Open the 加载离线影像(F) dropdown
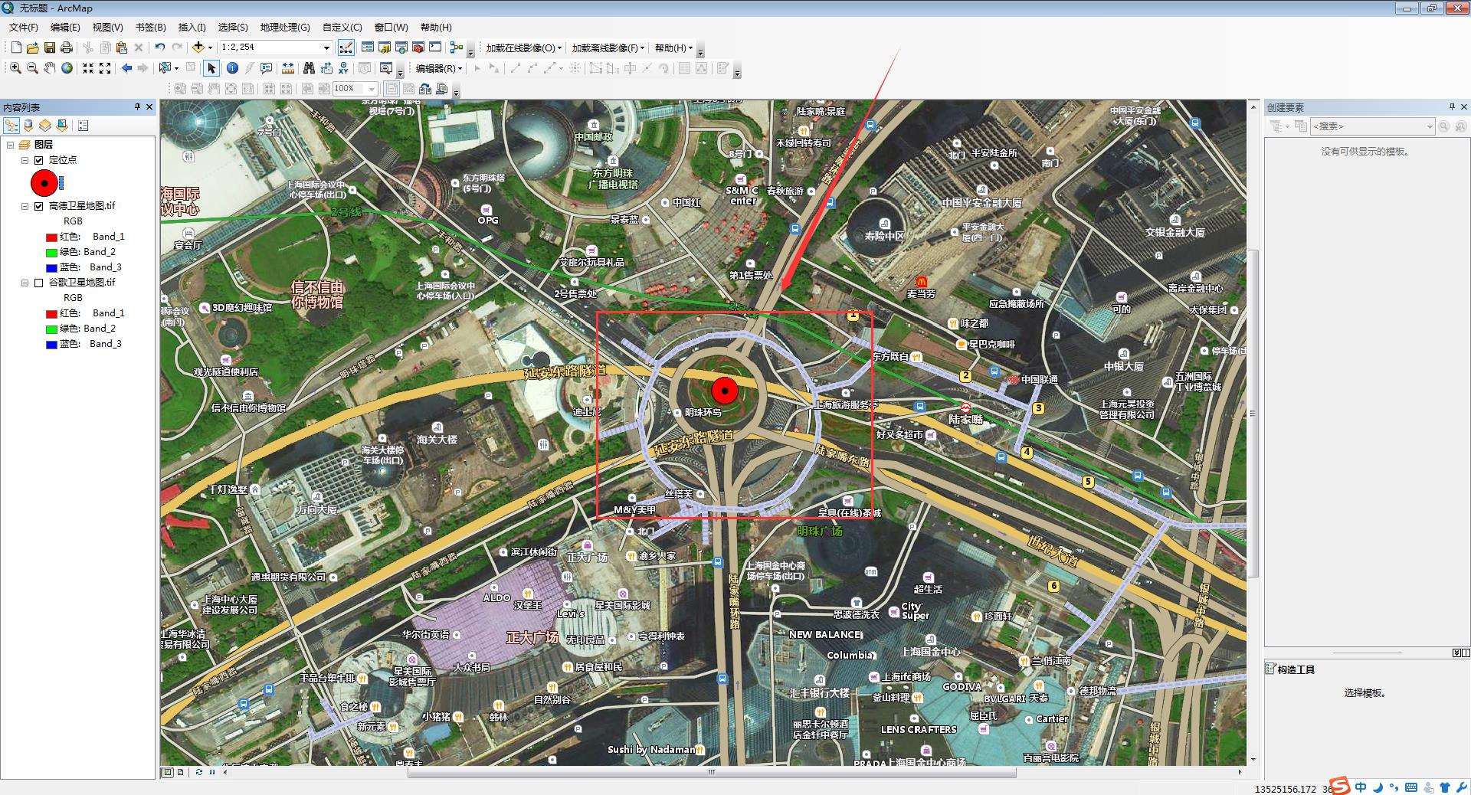 [608, 47]
